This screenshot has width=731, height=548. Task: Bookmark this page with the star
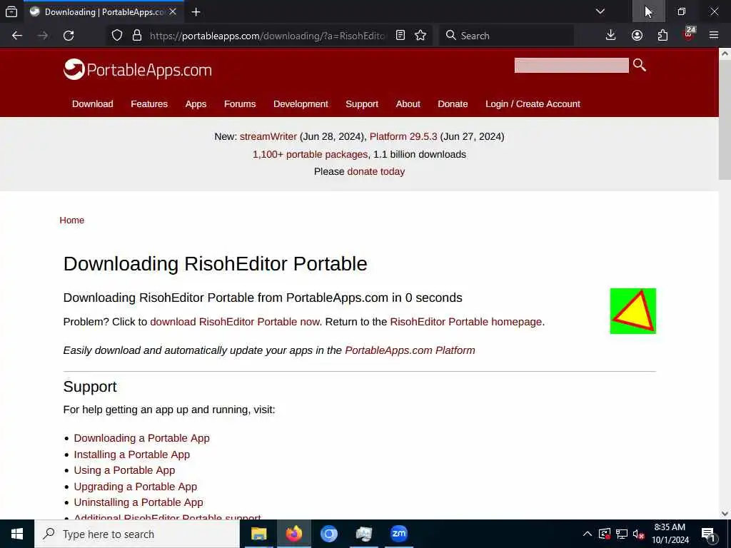420,36
